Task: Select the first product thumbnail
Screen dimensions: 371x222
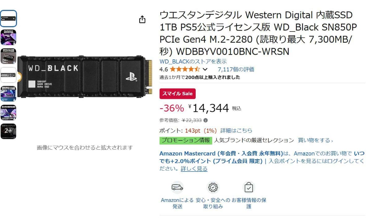Action: point(8,19)
